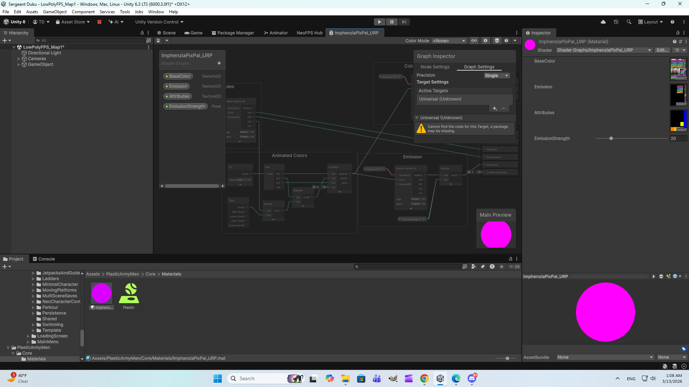689x387 pixels.
Task: Open Asset Store dropdown
Action: (x=73, y=22)
